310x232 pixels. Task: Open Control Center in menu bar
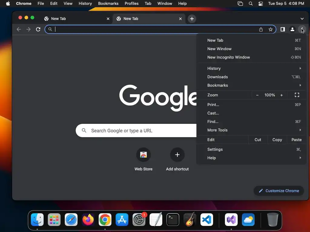point(261,4)
